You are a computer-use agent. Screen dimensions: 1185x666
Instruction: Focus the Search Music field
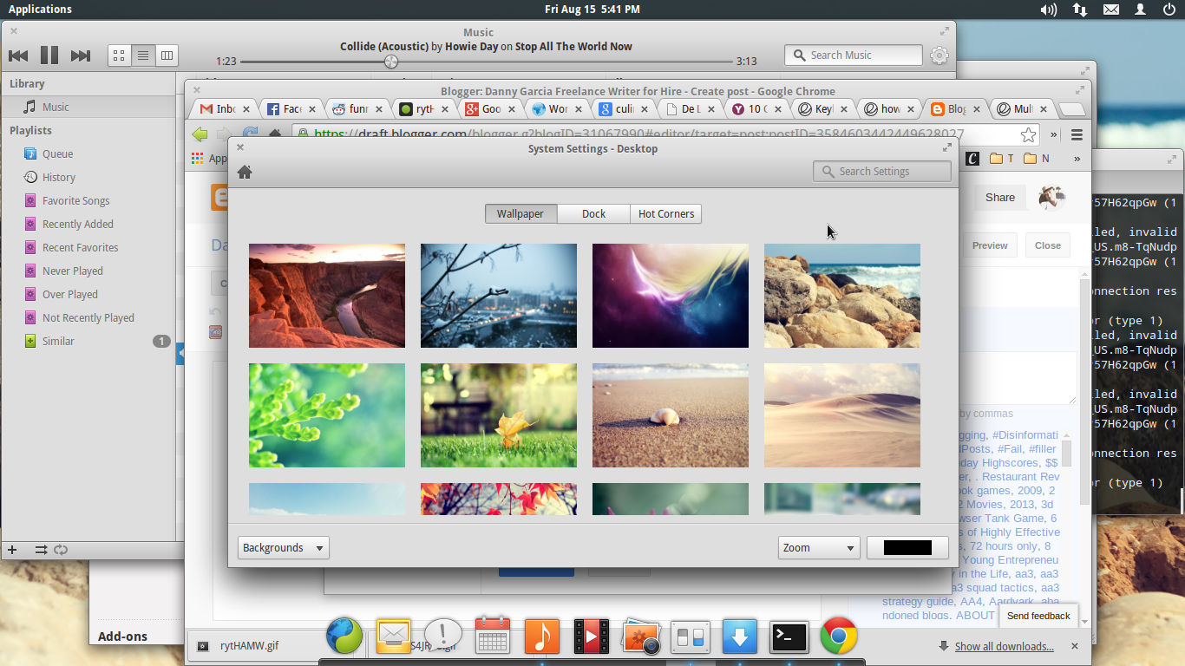click(x=854, y=55)
